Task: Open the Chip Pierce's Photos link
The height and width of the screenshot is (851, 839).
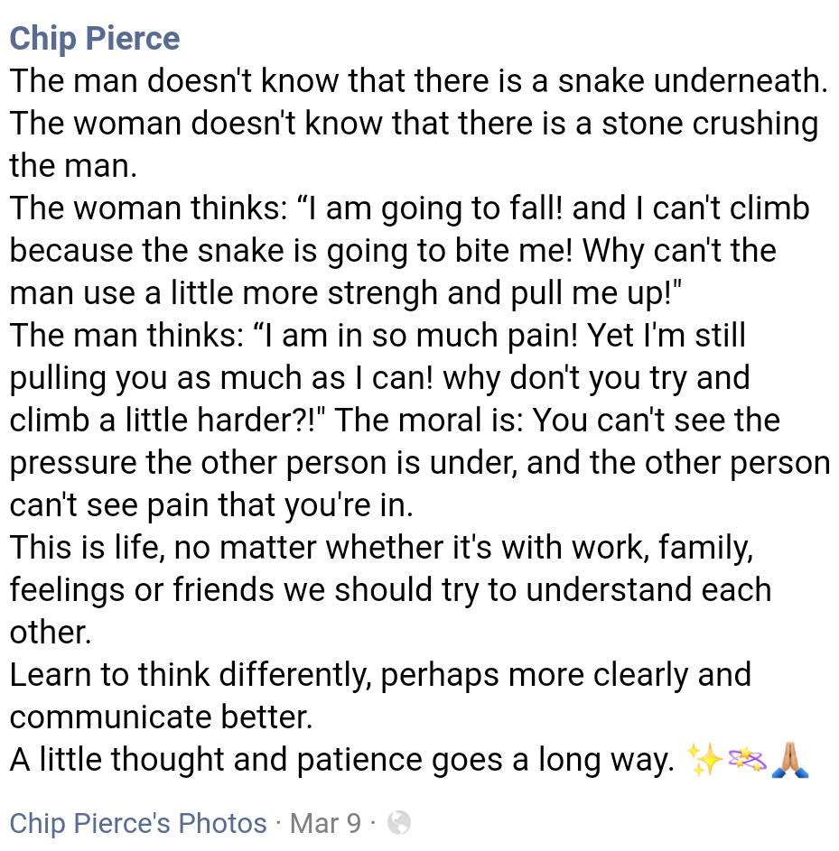Action: pos(138,823)
